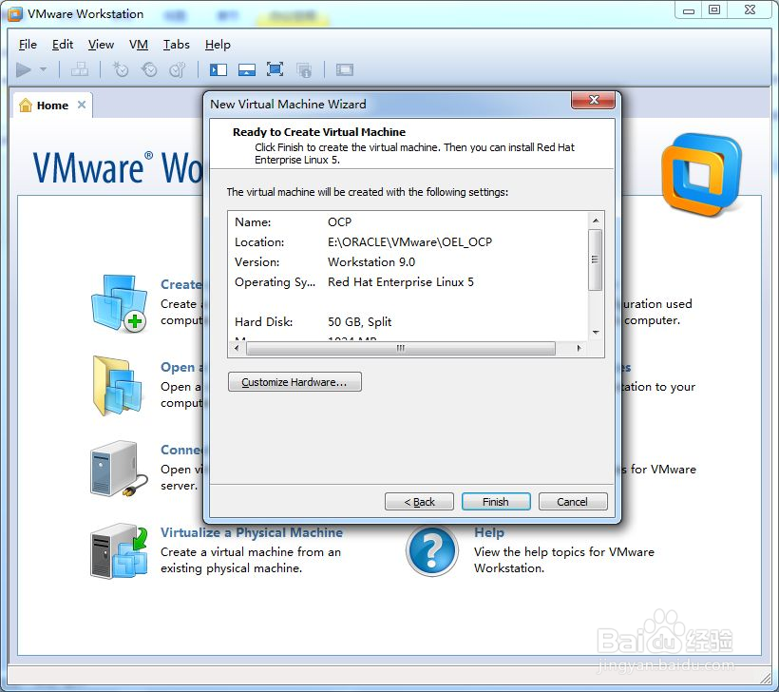The image size is (779, 692).
Task: Click the Help question mark icon
Action: (x=431, y=550)
